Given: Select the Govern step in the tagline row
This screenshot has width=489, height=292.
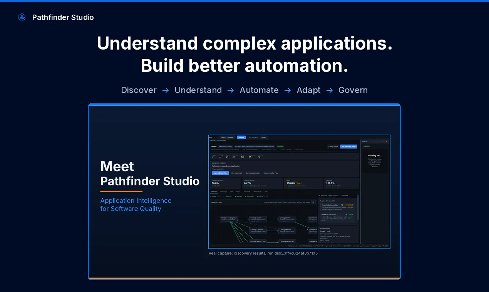Looking at the screenshot, I should coord(353,90).
